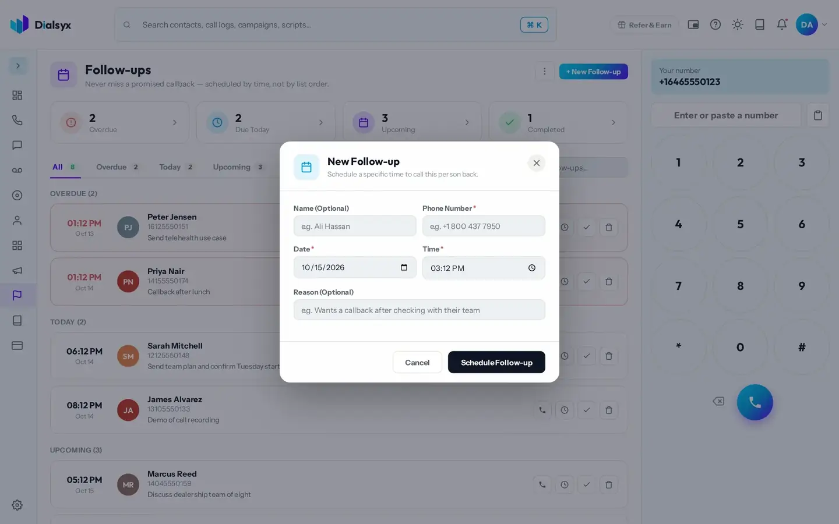Click the Phone Number input field
Image resolution: width=839 pixels, height=524 pixels.
pos(484,226)
